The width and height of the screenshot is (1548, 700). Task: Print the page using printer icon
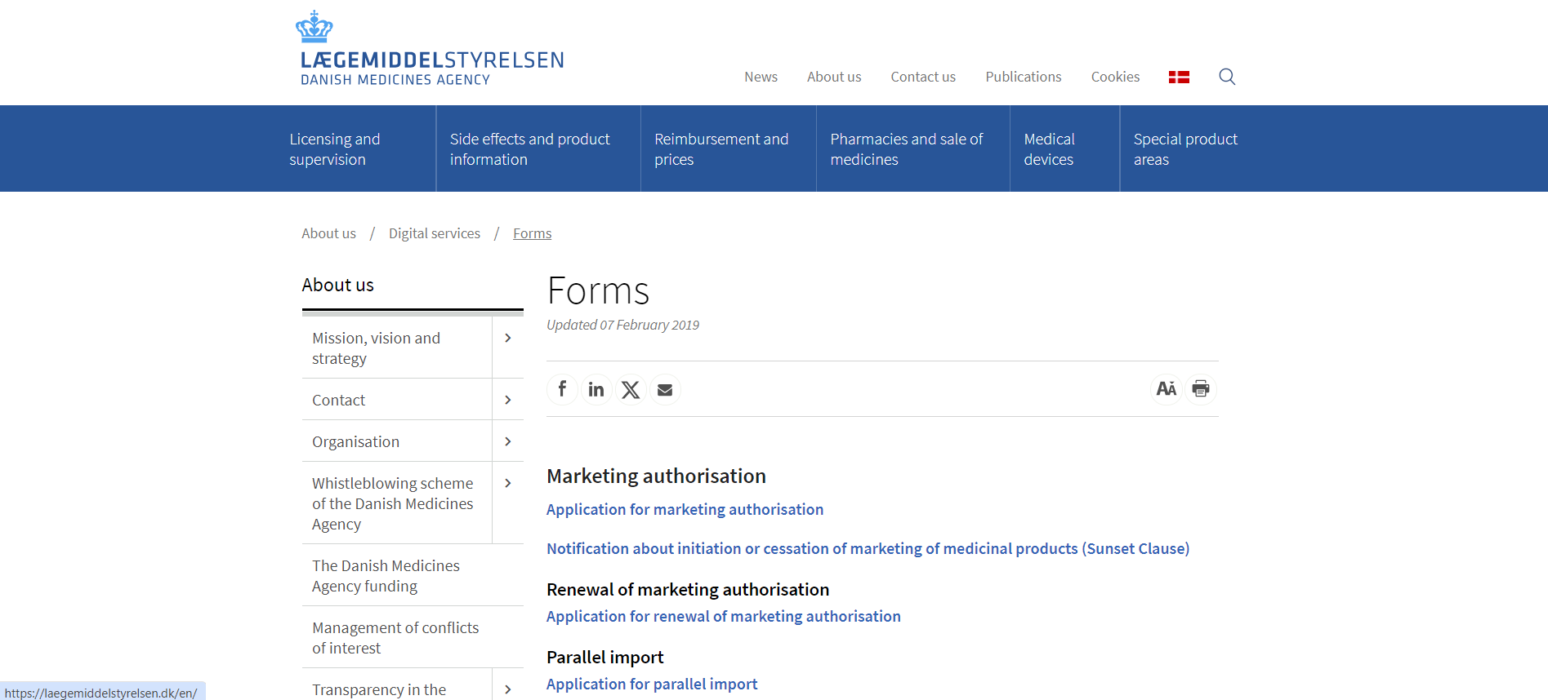1200,389
